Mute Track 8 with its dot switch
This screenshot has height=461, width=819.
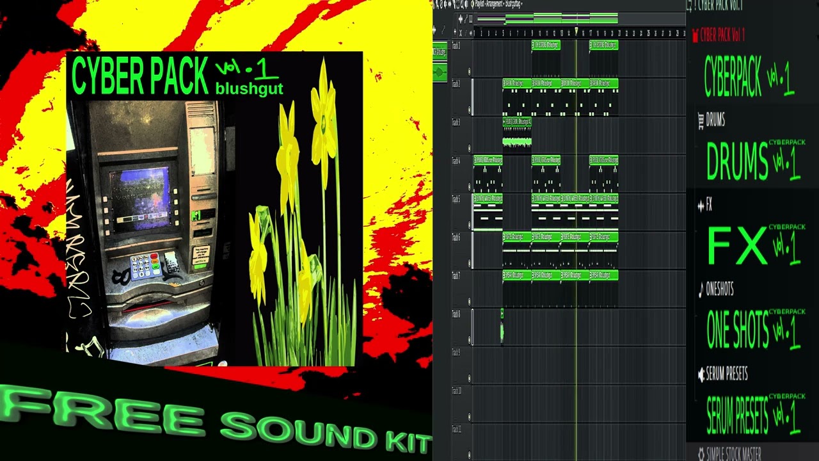(x=469, y=341)
